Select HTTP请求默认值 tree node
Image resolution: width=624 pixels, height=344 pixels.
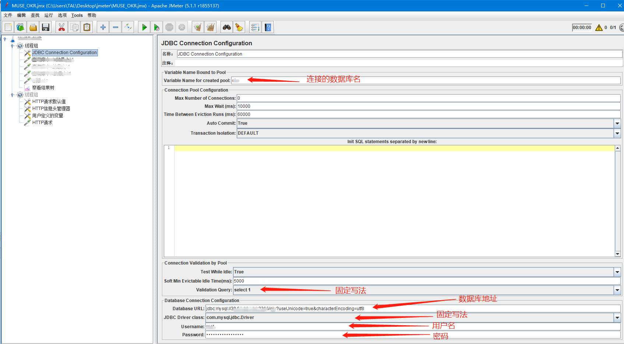(x=49, y=102)
